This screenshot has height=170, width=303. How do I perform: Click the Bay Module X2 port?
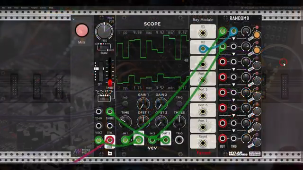tap(203, 49)
